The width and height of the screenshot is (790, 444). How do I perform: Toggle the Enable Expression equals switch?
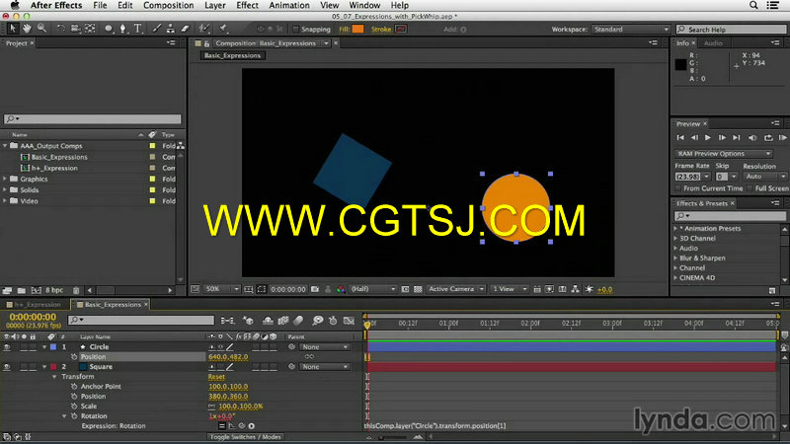[x=221, y=426]
